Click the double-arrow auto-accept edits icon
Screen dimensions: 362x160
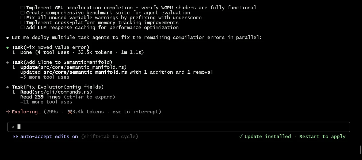click(16, 137)
